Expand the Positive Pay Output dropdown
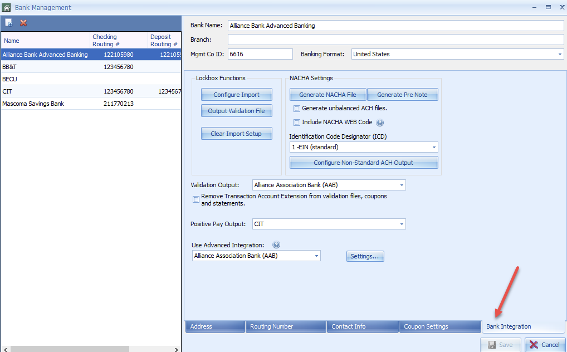Screen dimensions: 567x352 (402, 224)
